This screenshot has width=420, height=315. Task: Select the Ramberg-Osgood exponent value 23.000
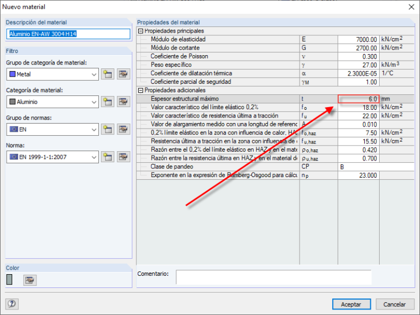[359, 175]
